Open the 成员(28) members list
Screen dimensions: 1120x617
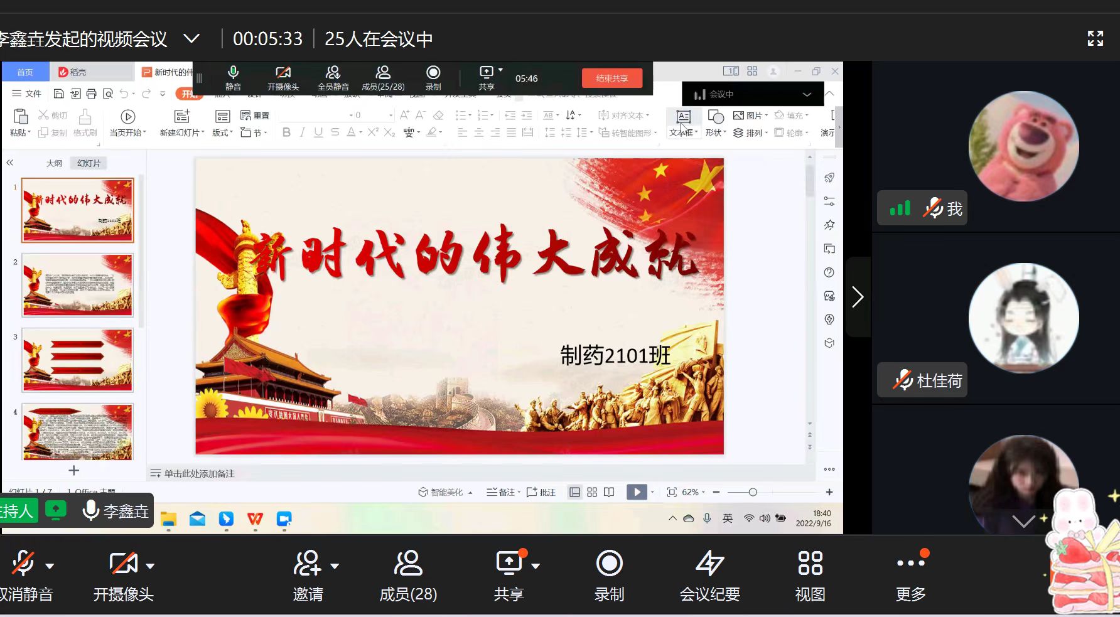(408, 564)
